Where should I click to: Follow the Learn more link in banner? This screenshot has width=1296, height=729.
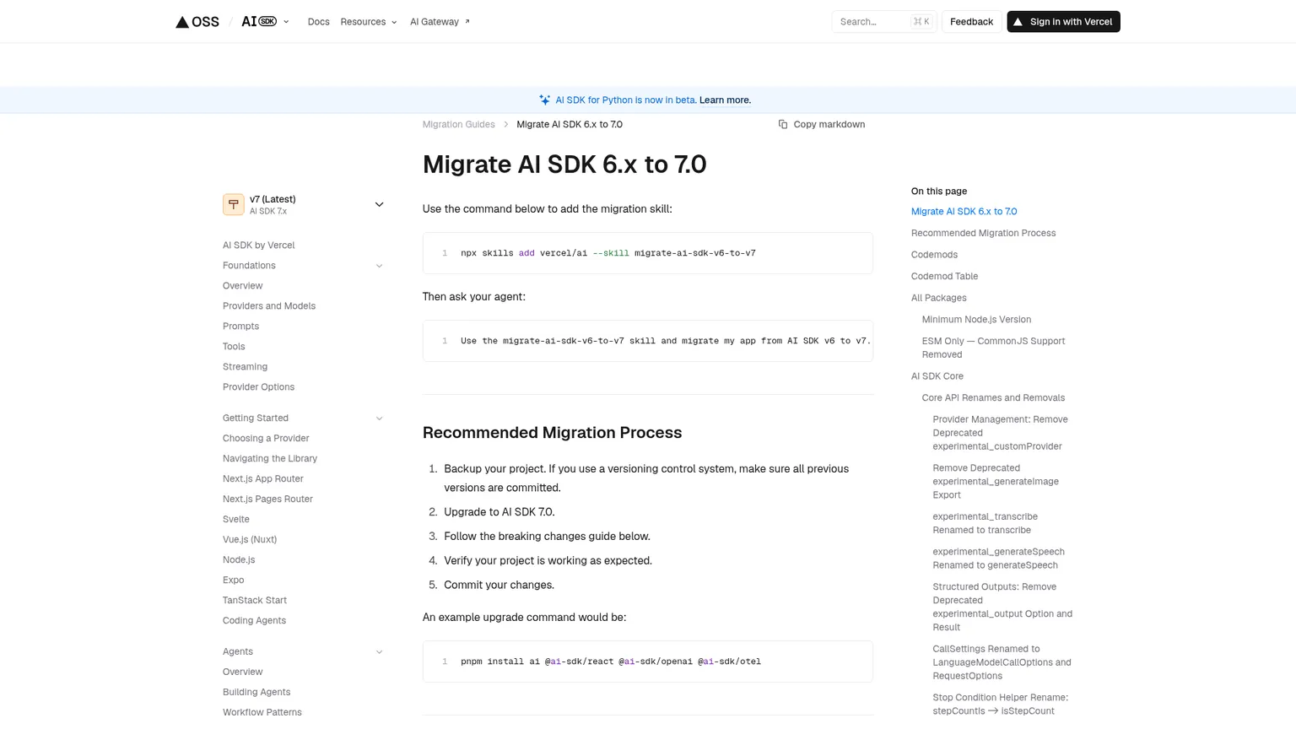click(725, 100)
